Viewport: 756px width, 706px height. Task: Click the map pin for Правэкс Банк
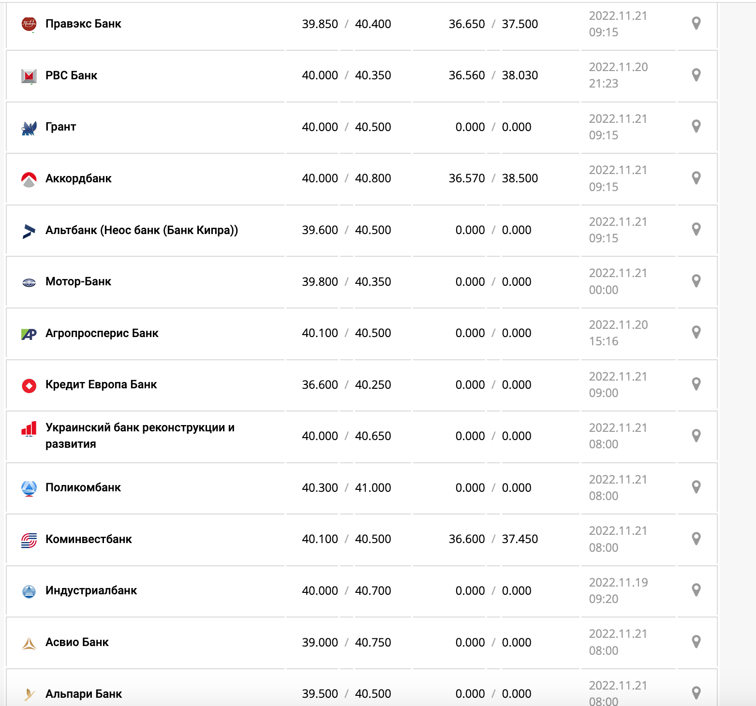tap(696, 23)
